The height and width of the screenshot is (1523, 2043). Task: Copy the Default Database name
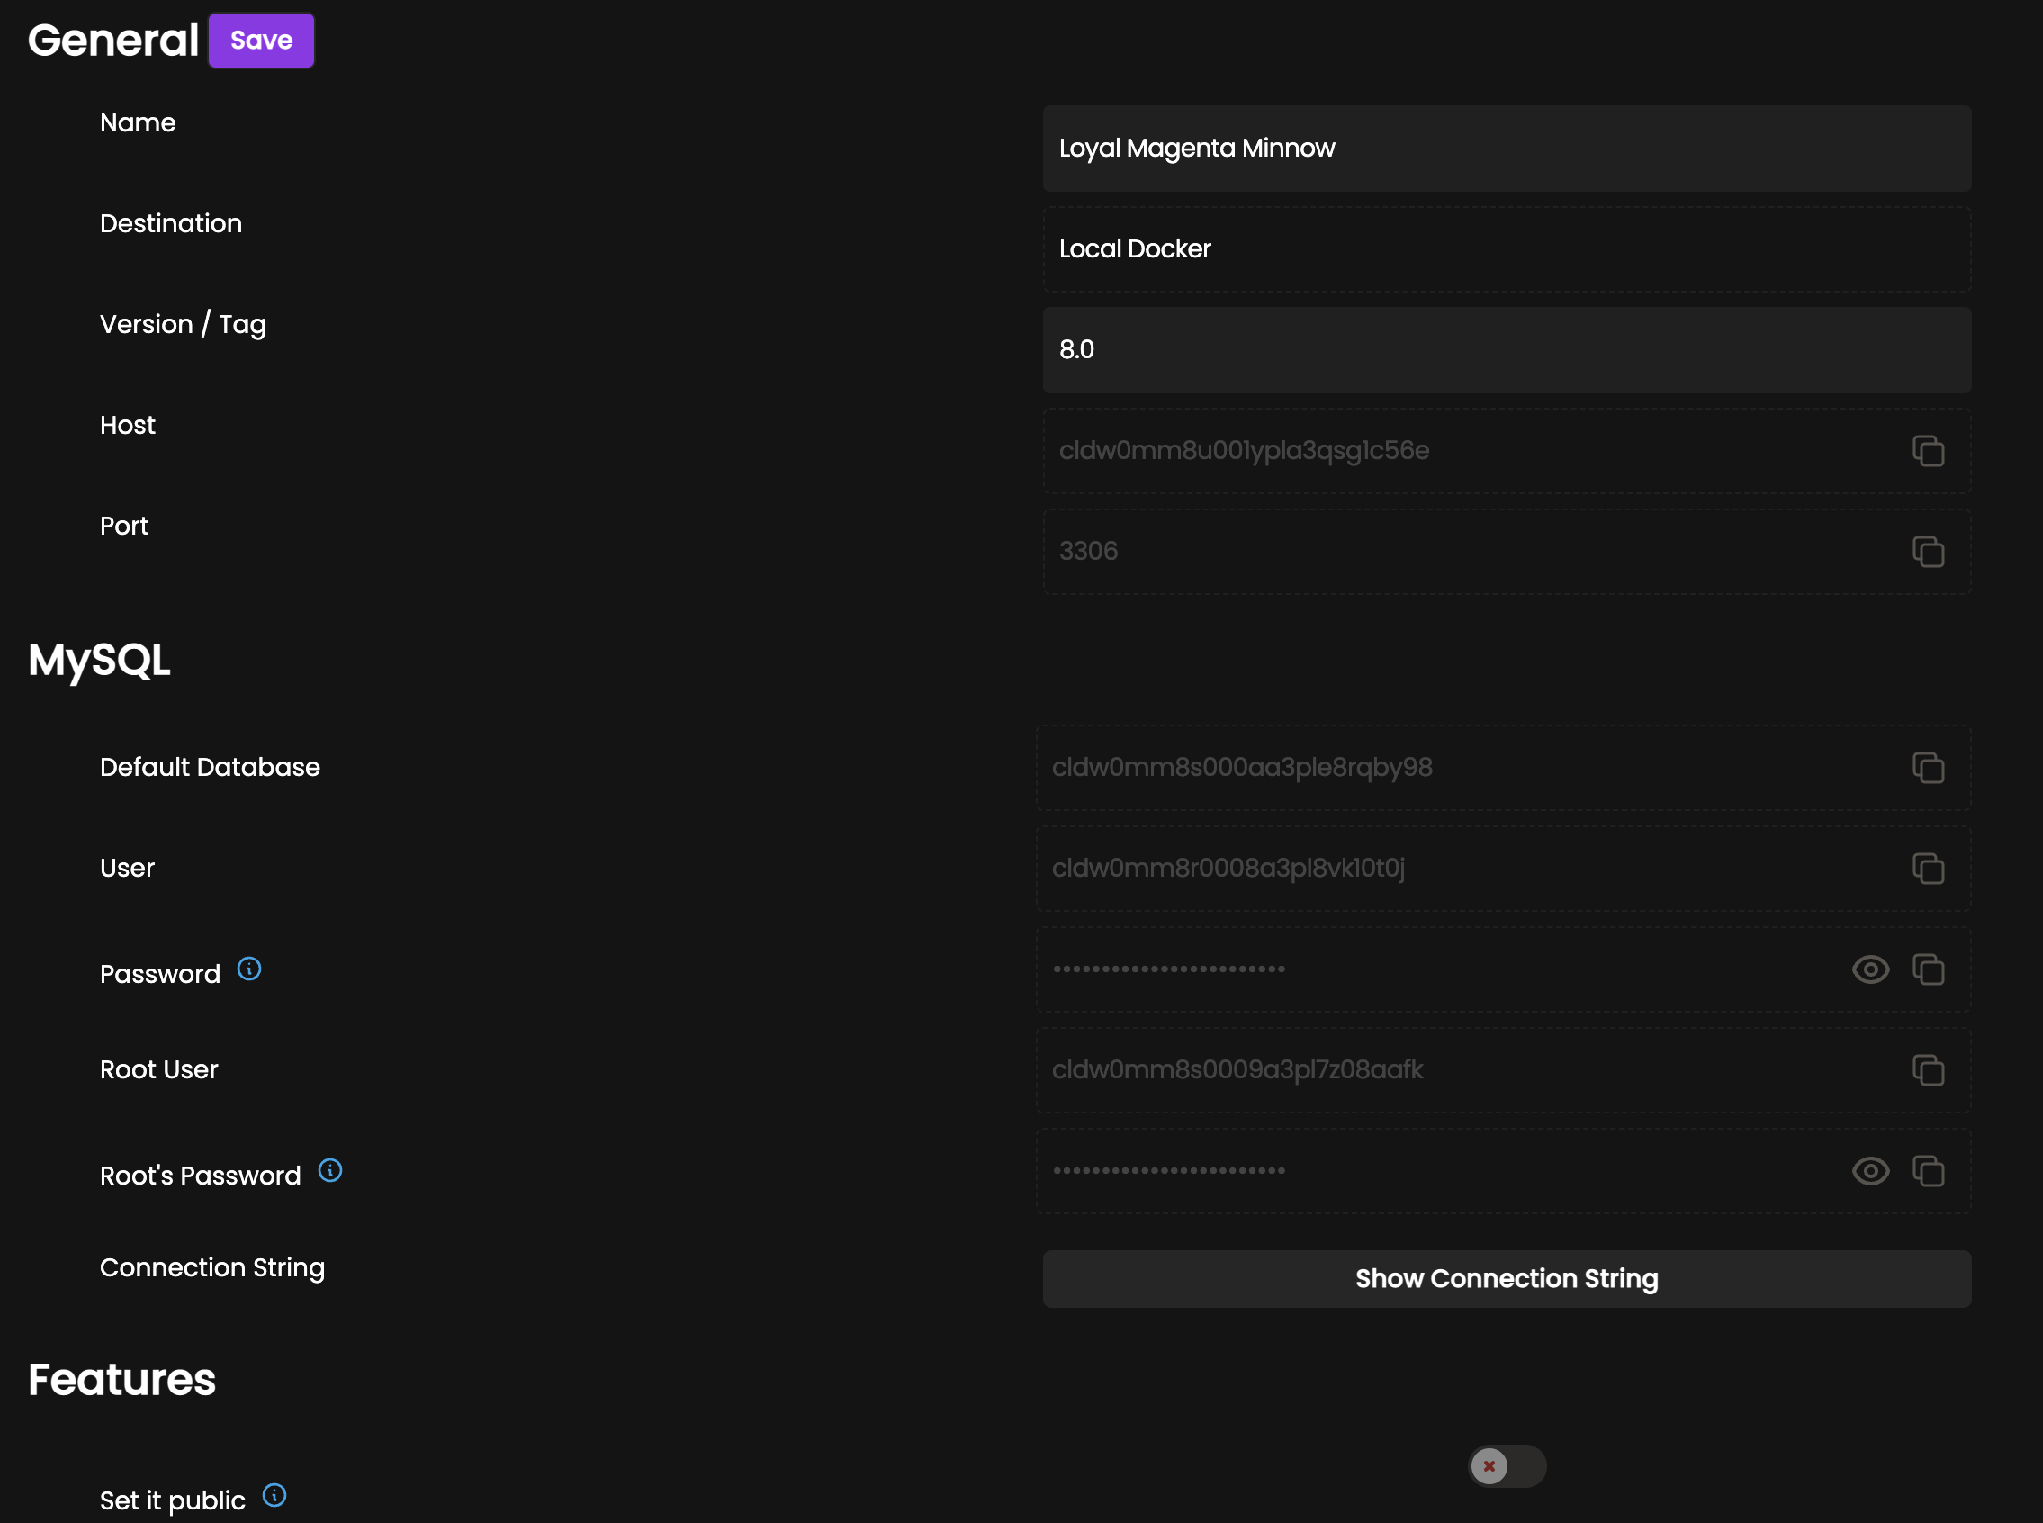point(1929,767)
